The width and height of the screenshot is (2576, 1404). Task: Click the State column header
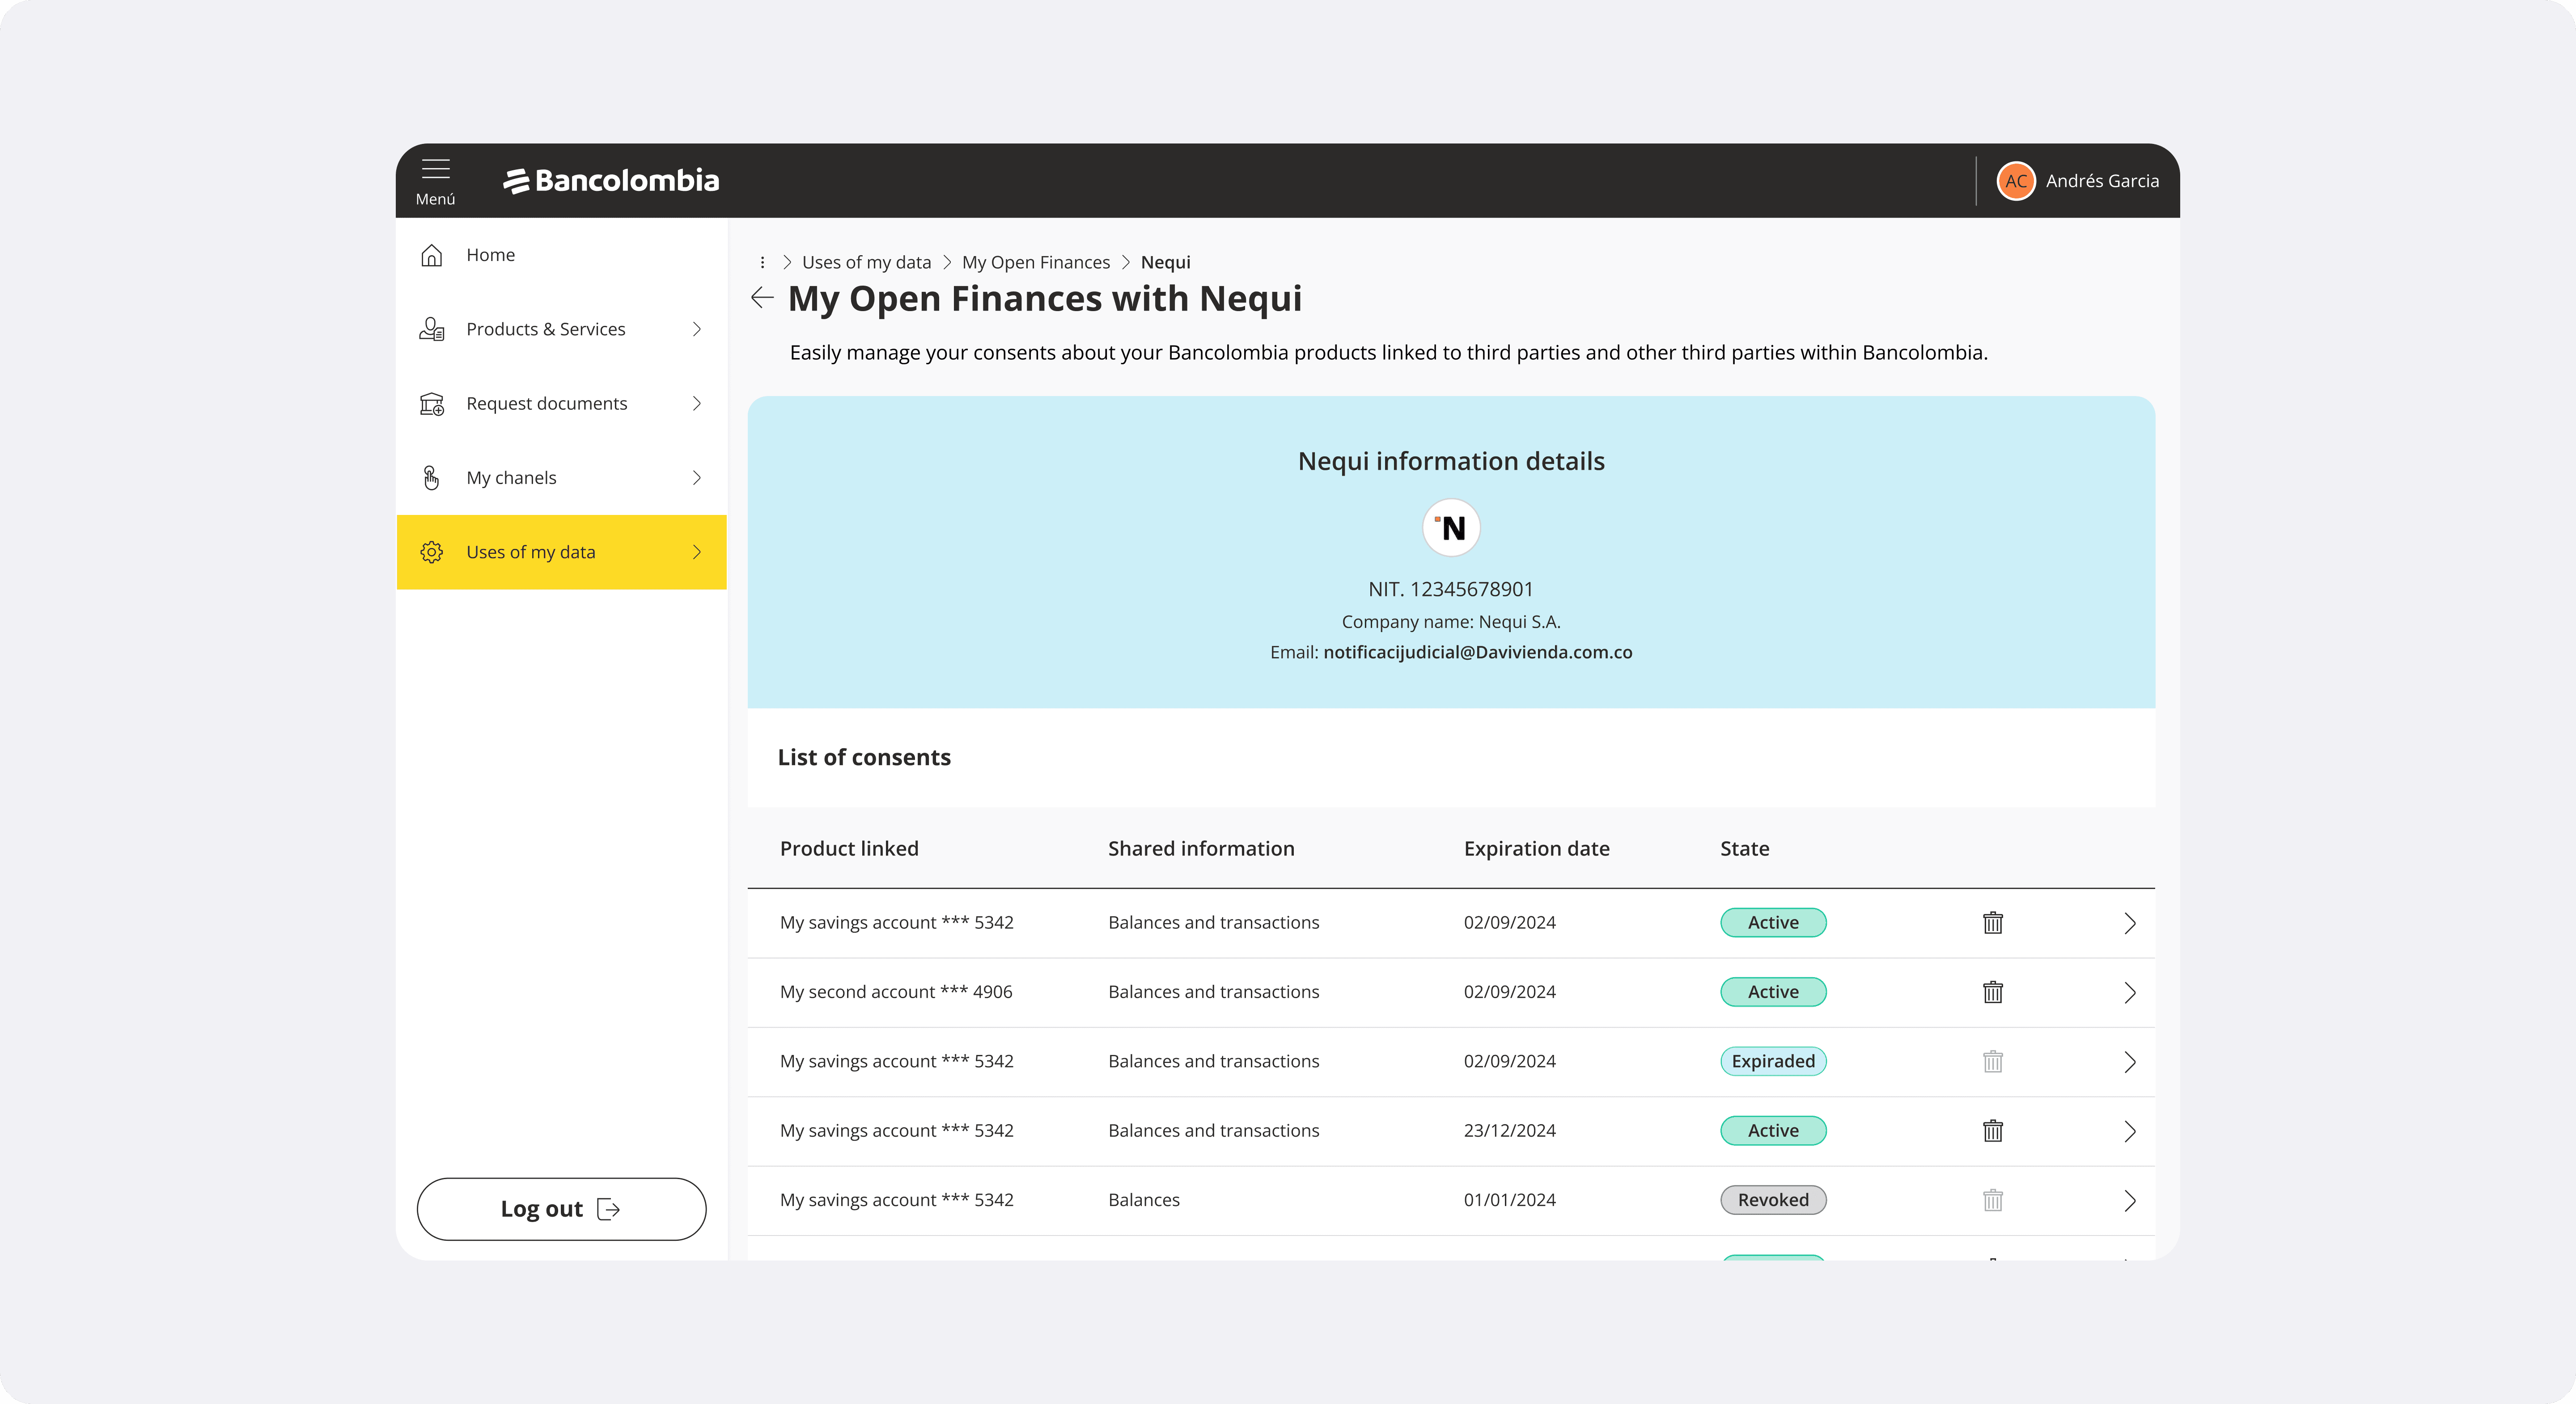(1745, 848)
